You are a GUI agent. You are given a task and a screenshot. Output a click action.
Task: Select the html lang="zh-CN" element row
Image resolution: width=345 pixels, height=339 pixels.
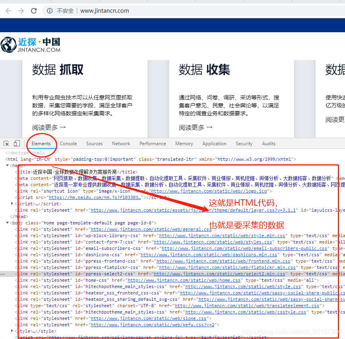(x=151, y=159)
